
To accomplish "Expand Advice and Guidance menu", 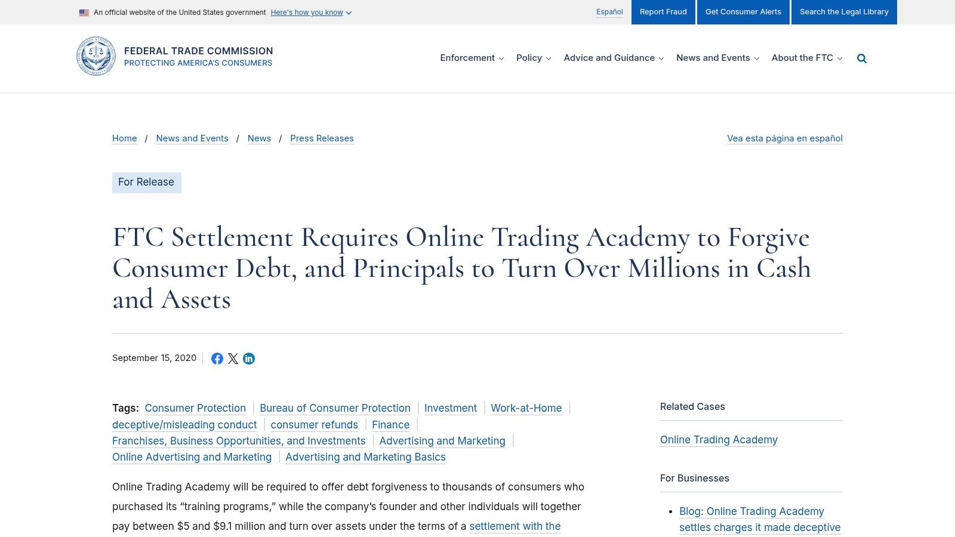I will tap(614, 58).
